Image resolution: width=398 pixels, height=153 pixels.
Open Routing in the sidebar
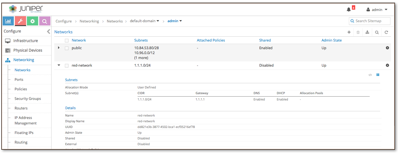[21, 142]
